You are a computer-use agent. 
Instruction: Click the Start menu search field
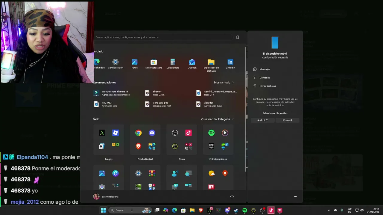pos(163,37)
